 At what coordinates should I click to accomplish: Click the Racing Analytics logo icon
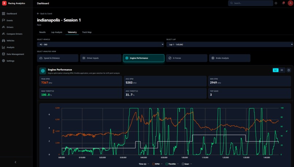tap(4, 3)
